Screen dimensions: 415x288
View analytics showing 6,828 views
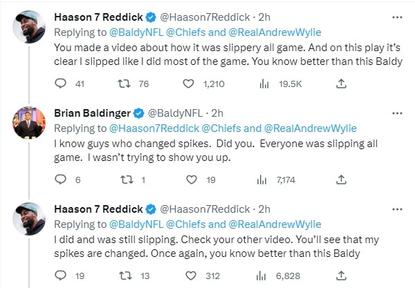point(263,276)
